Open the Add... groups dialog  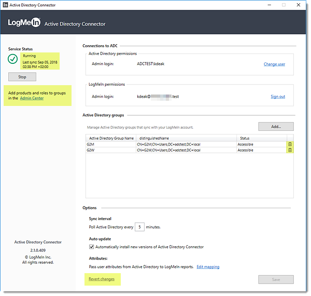pos(276,126)
